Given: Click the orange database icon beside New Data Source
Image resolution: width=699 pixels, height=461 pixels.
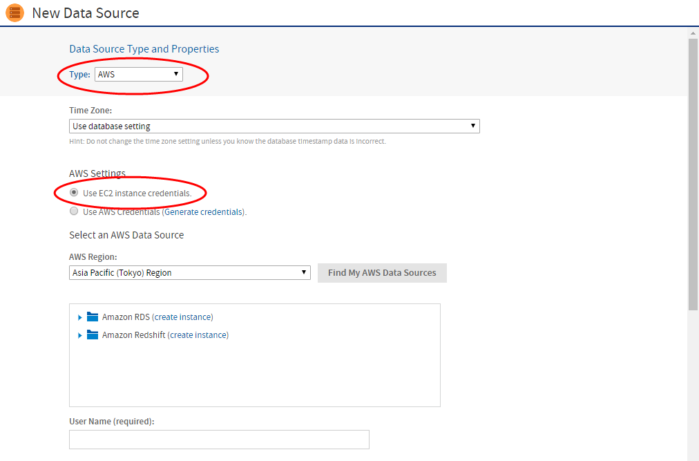Looking at the screenshot, I should click(x=15, y=12).
